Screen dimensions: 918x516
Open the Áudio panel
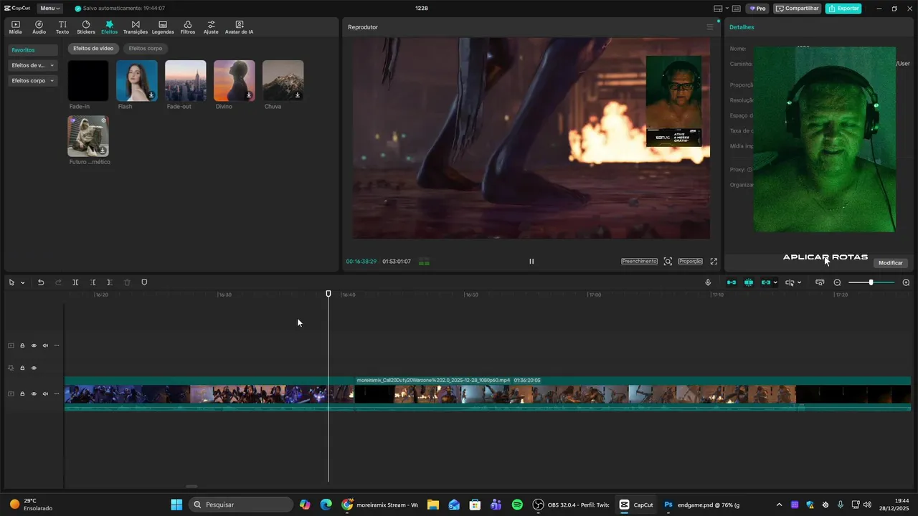pos(39,27)
